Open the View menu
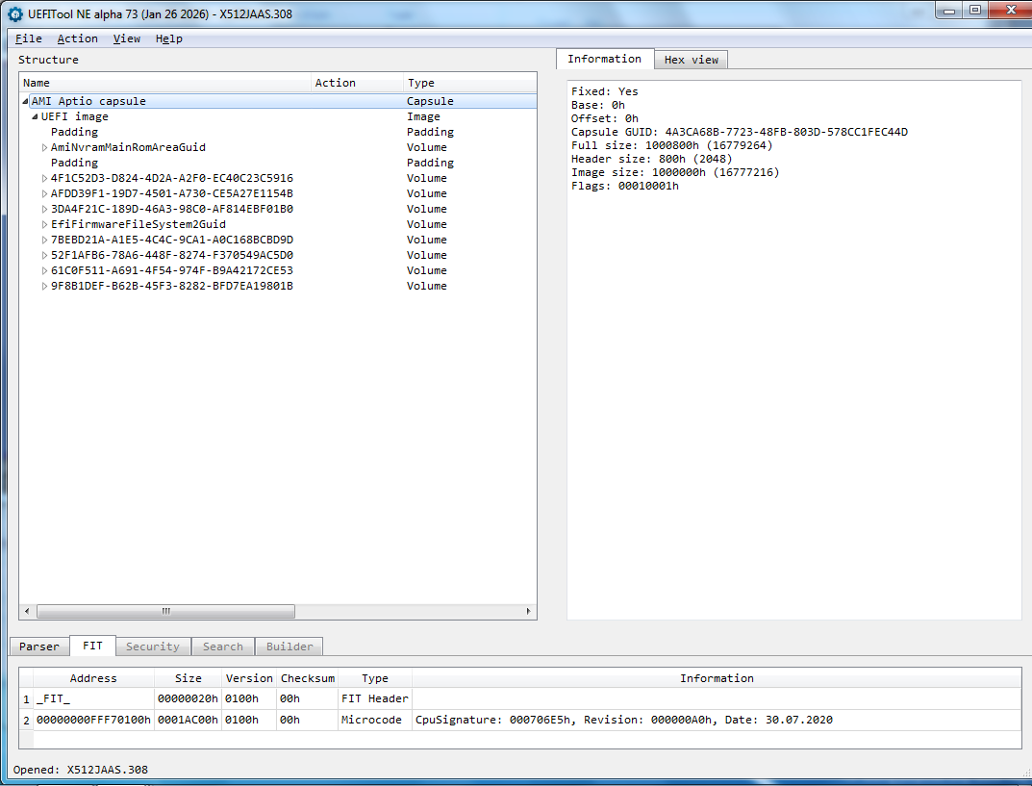The width and height of the screenshot is (1032, 786). pyautogui.click(x=126, y=38)
